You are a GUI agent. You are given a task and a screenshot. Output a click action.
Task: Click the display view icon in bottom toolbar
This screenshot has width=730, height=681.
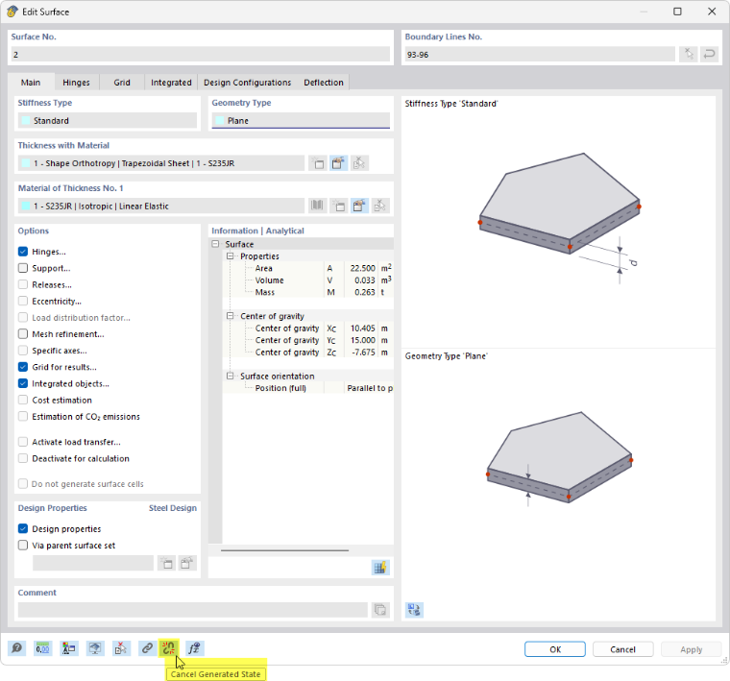(95, 648)
